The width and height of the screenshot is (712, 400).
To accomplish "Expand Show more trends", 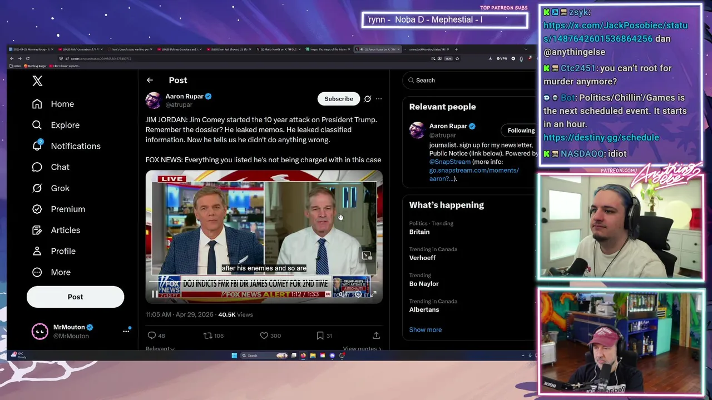I will (x=426, y=329).
